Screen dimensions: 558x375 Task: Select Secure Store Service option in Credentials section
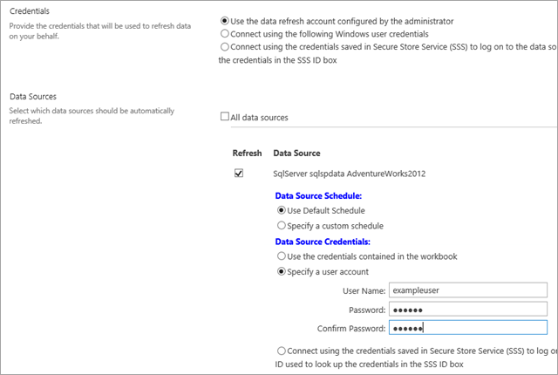coord(226,46)
